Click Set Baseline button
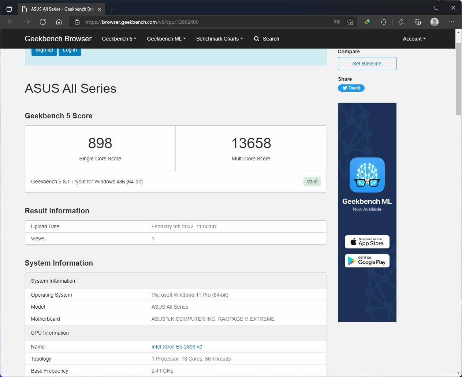Image resolution: width=462 pixels, height=377 pixels. tap(367, 64)
